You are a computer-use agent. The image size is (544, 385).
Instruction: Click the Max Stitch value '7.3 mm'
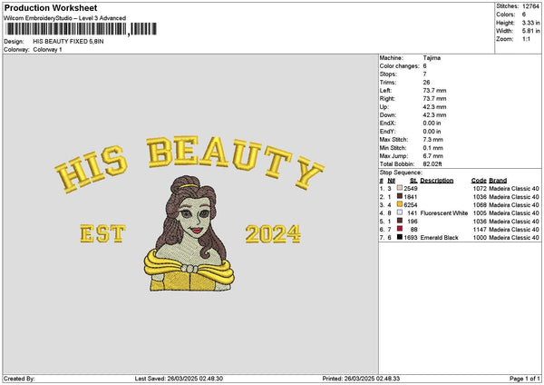[433, 140]
